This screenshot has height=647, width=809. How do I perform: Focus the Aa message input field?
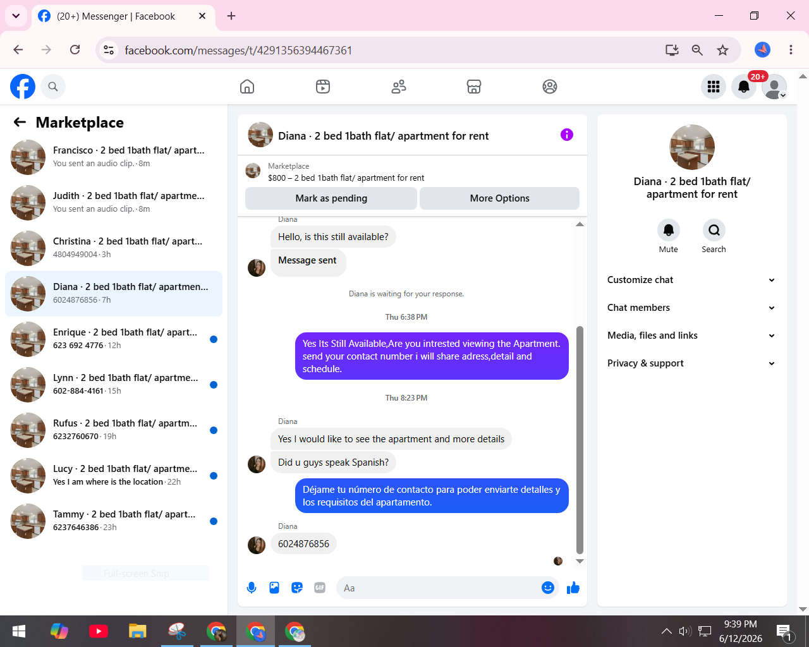(437, 588)
